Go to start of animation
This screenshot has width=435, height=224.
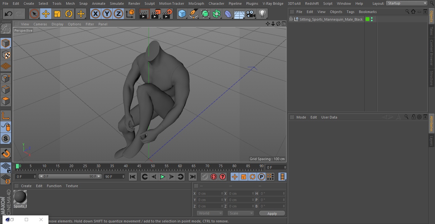[x=133, y=177]
